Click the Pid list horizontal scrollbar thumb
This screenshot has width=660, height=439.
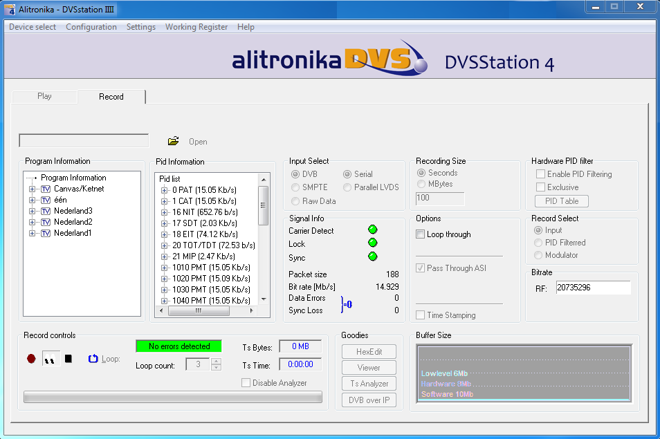point(198,311)
